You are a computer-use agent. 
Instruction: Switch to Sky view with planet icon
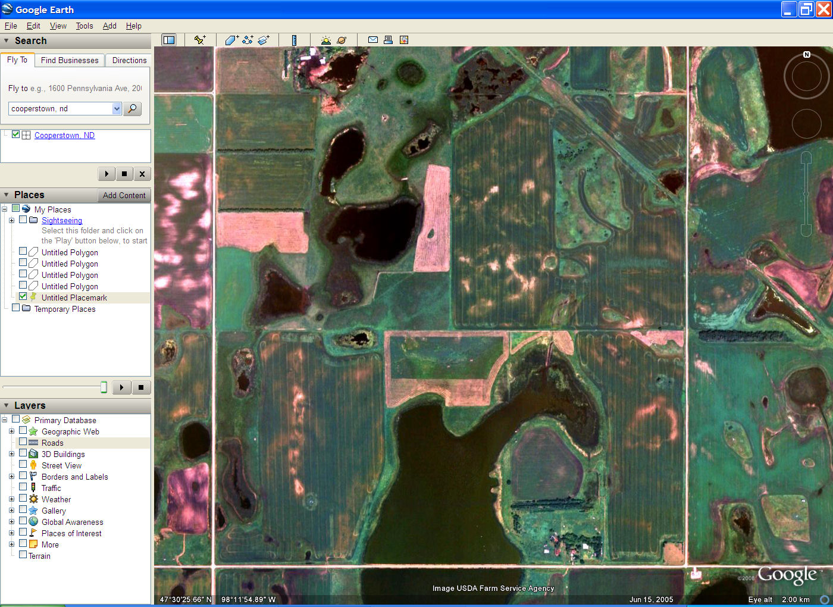click(342, 40)
